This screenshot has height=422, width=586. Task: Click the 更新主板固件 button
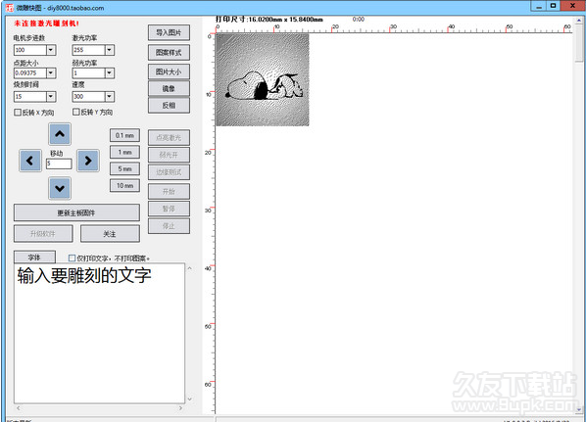pos(76,212)
